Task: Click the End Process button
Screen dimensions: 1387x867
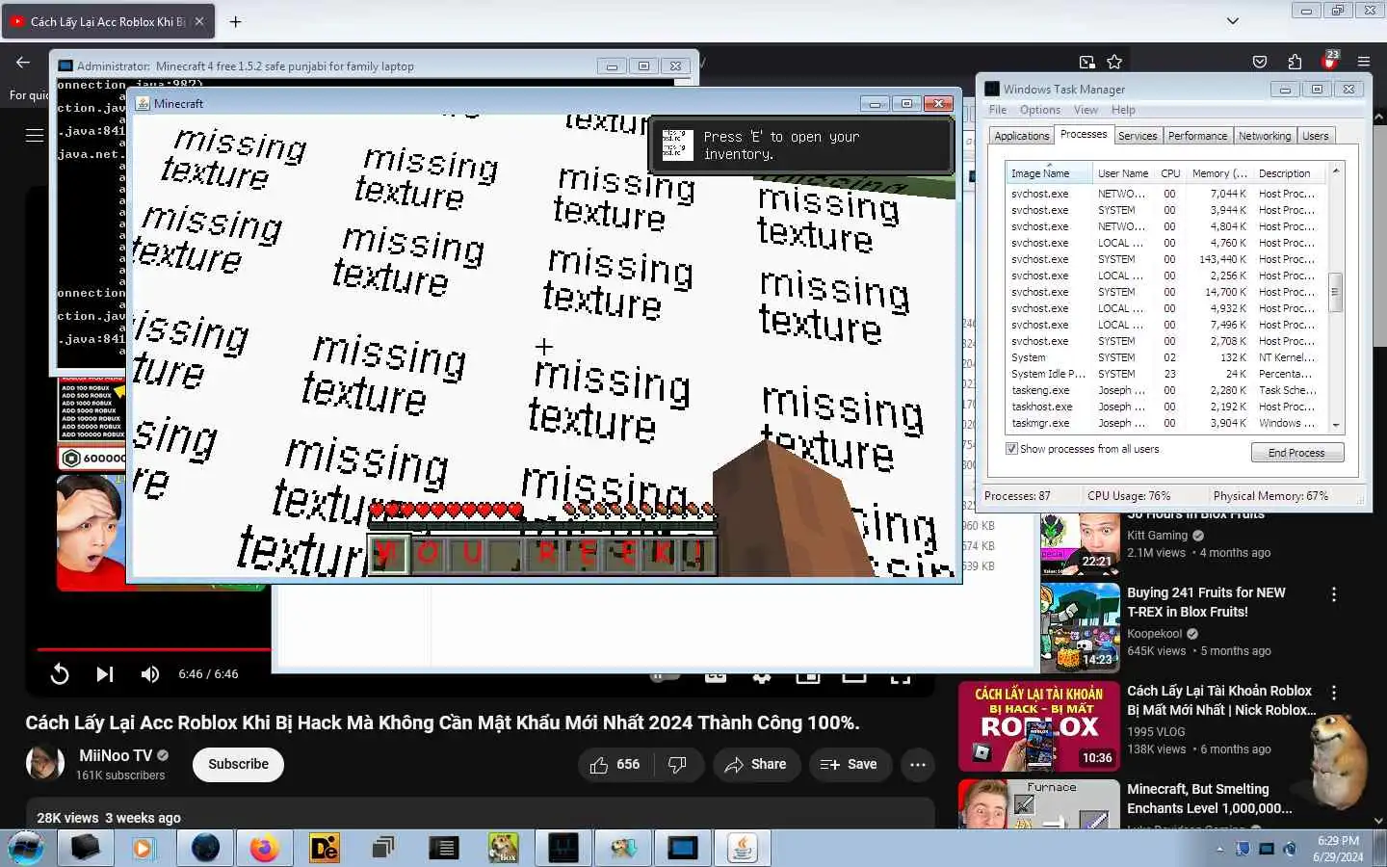Action: click(1296, 453)
